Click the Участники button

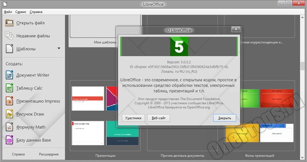pos(133,118)
